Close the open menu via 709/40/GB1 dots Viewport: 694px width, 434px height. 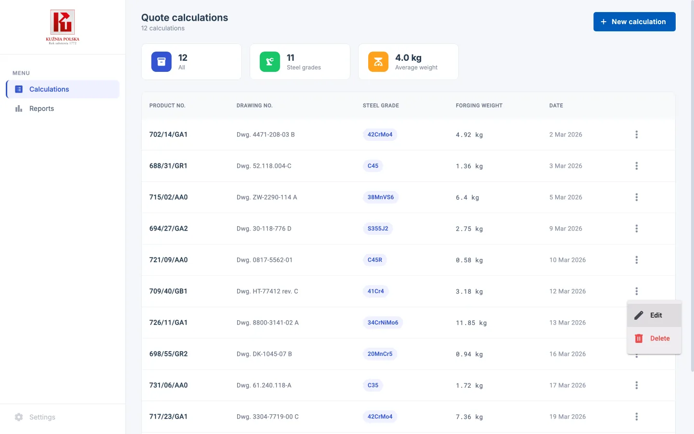point(637,291)
